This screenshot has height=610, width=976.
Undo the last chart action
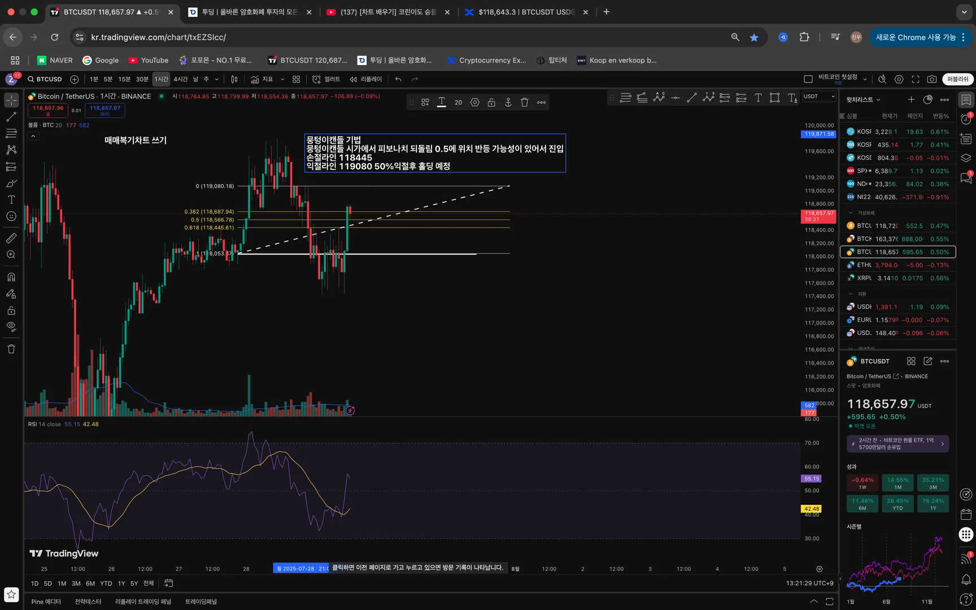click(399, 79)
